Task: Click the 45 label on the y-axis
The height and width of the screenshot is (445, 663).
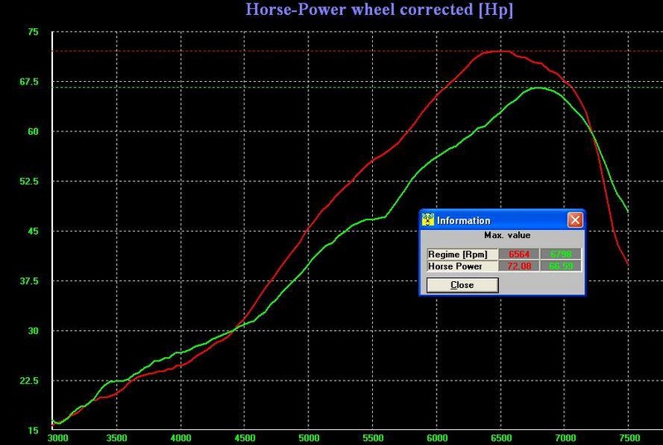Action: coord(33,231)
